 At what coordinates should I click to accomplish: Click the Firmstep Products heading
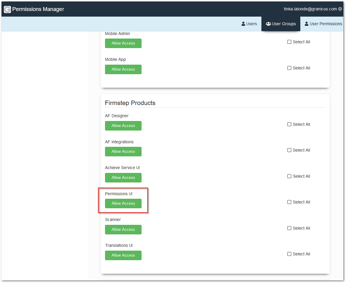(x=130, y=103)
